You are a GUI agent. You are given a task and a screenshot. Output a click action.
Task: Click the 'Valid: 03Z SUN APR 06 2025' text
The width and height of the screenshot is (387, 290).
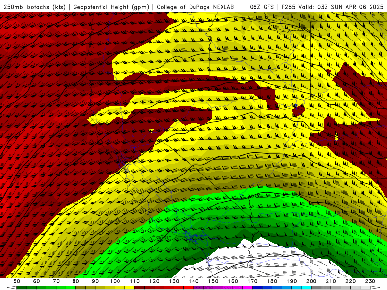click(x=341, y=7)
